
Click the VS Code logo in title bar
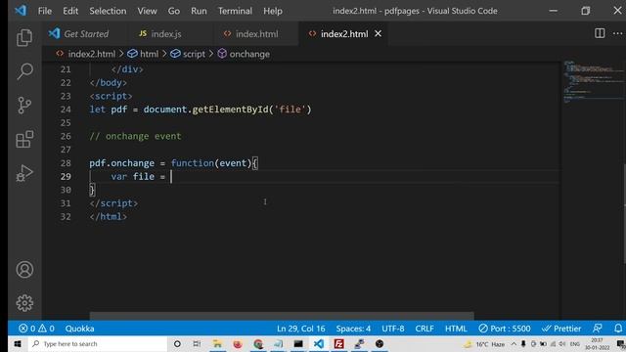21,11
